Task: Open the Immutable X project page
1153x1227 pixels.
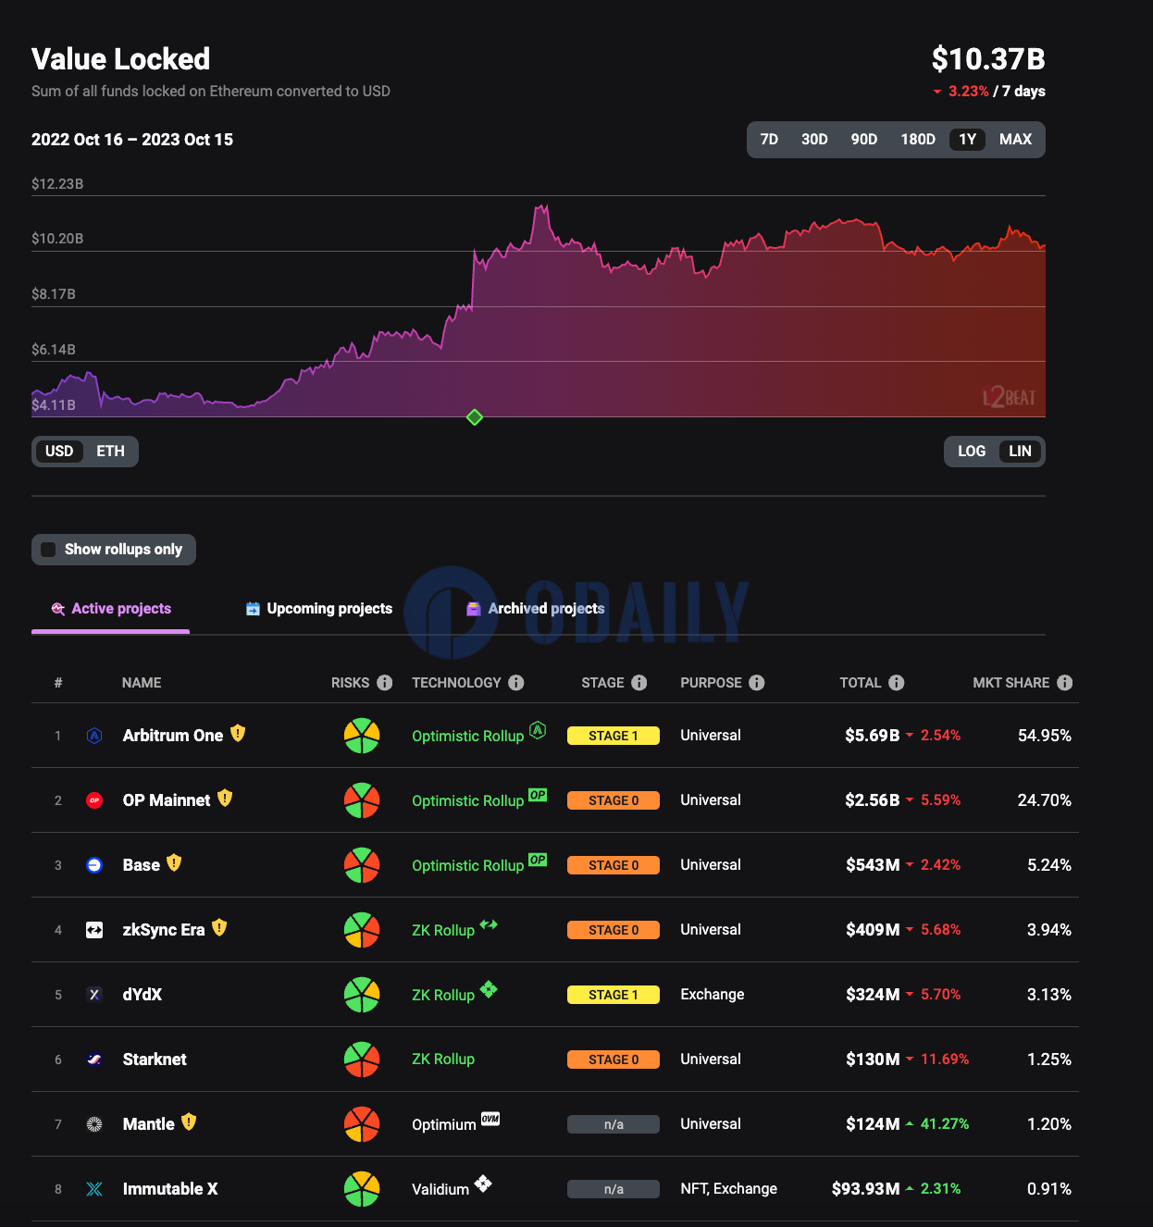Action: tap(170, 1189)
